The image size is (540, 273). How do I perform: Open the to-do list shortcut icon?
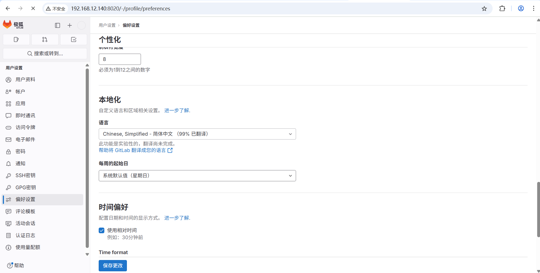pyautogui.click(x=74, y=39)
